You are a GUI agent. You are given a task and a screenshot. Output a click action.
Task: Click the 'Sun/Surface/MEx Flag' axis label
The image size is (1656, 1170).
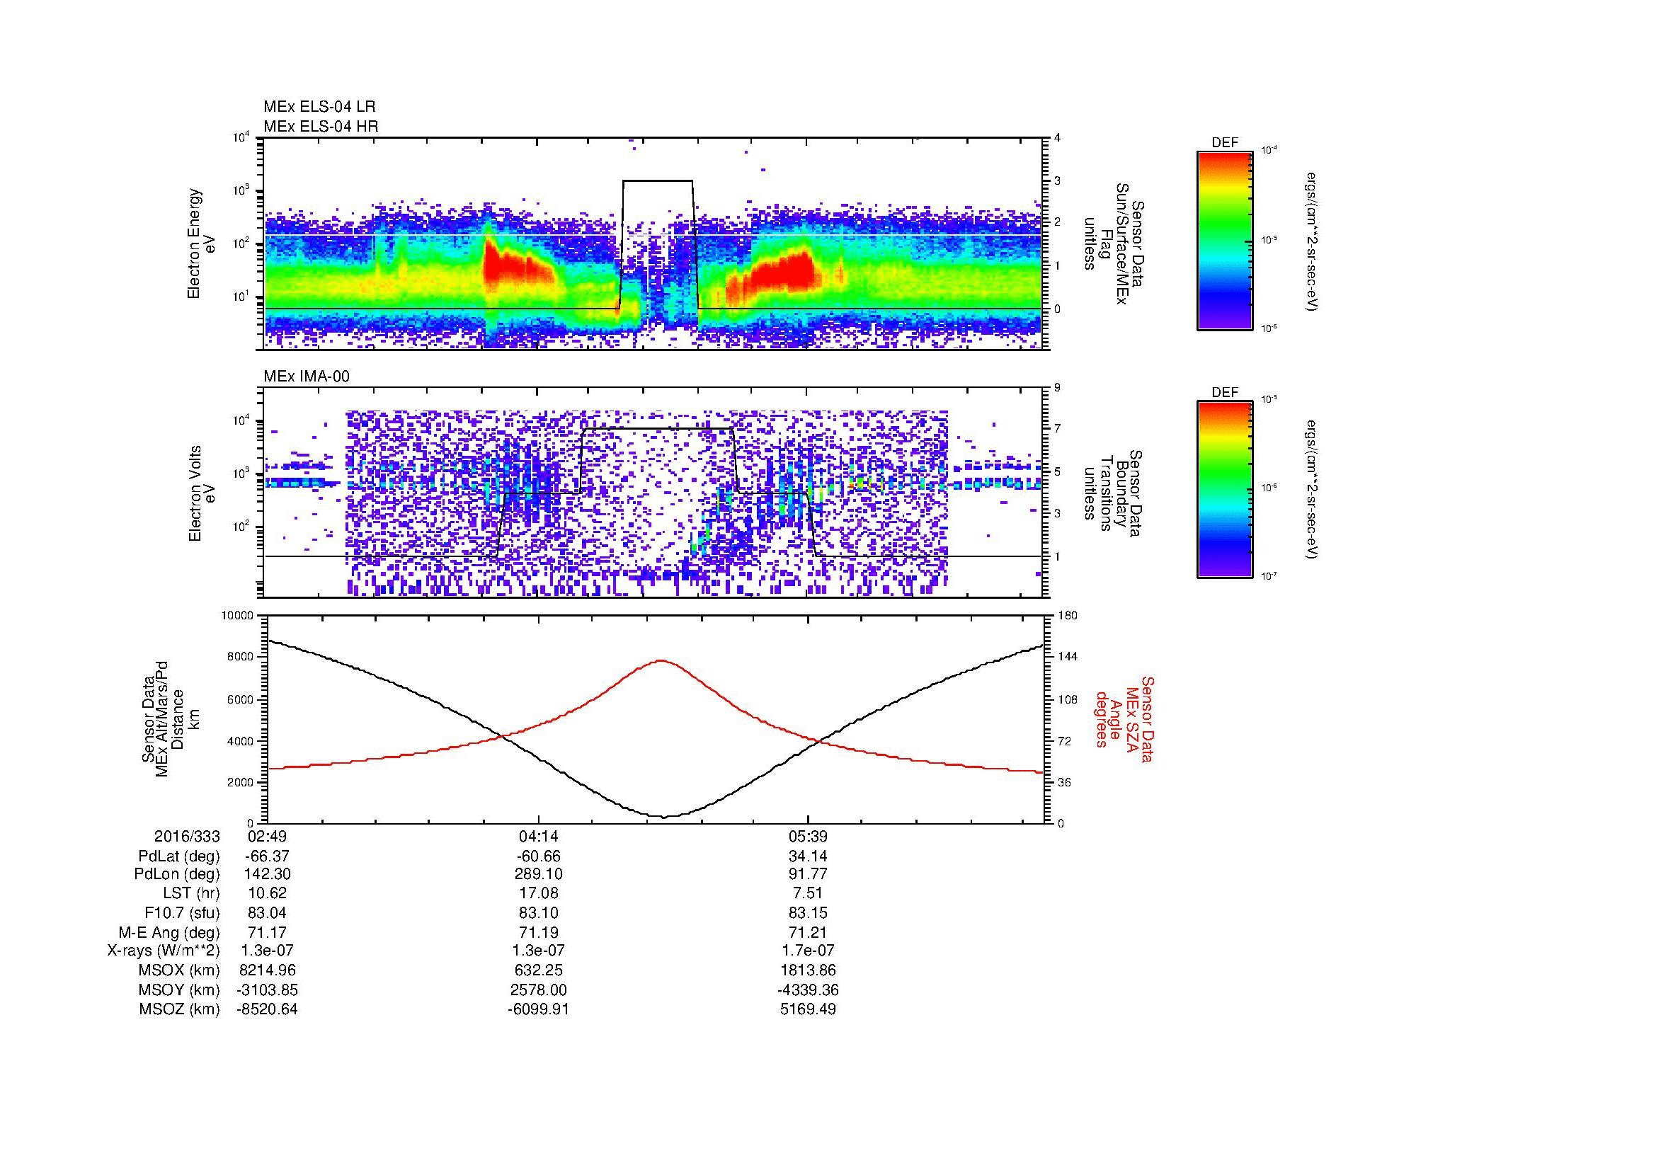tap(1114, 243)
